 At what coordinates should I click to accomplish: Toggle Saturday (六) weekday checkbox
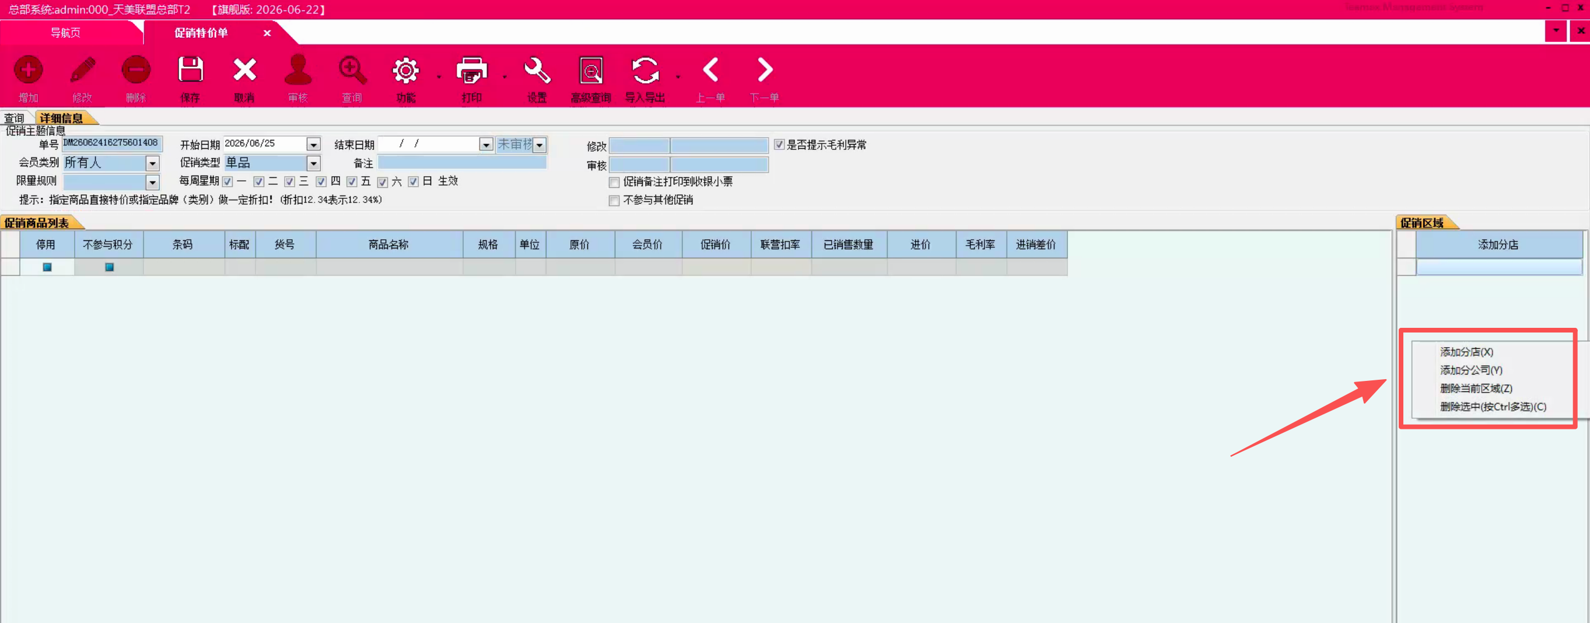click(383, 181)
